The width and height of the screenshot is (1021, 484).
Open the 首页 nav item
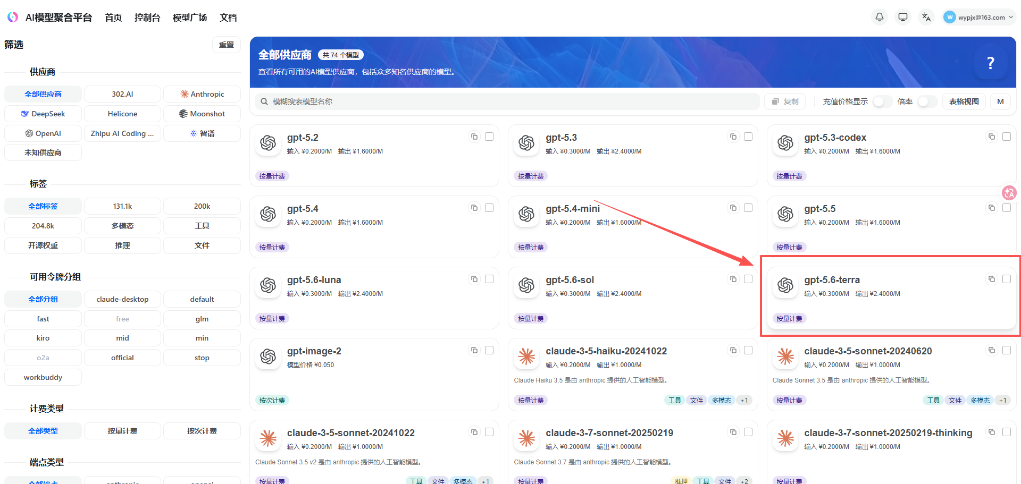(113, 18)
